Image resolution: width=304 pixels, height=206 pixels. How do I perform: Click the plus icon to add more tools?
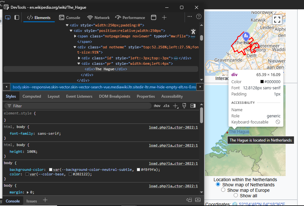point(164,17)
